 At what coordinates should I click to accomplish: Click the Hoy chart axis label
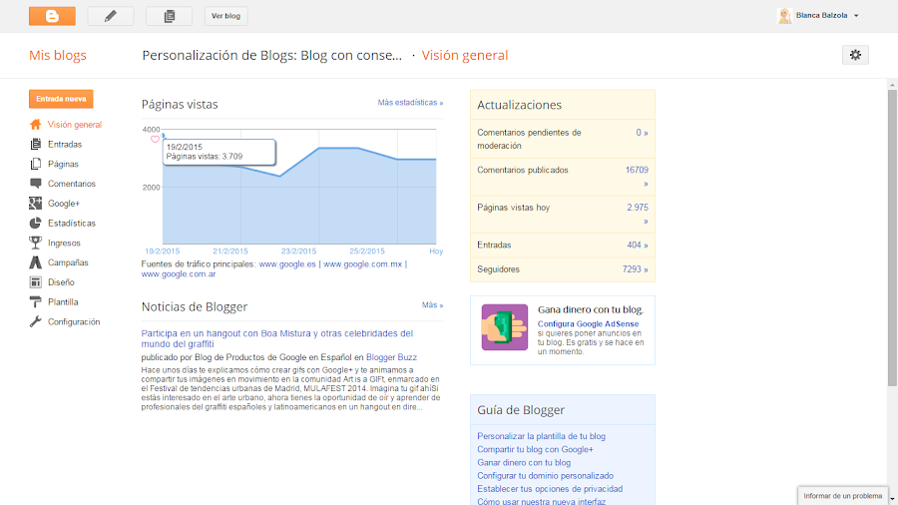tap(436, 251)
